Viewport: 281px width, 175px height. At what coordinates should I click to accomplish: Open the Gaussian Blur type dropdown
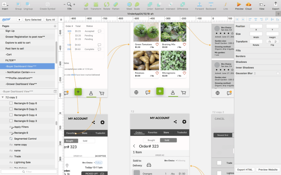tap(255, 73)
